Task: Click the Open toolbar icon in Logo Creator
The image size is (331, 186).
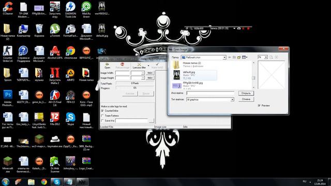Action: point(107,66)
